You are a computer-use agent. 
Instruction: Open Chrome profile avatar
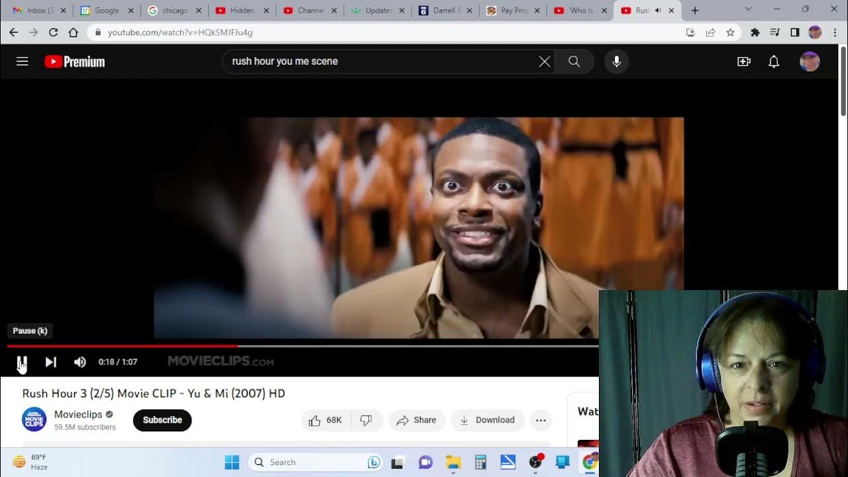815,32
